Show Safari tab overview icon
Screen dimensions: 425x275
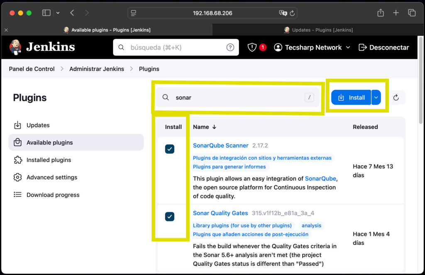[x=412, y=13]
